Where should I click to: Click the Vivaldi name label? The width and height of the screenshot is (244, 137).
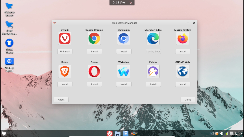(x=65, y=30)
